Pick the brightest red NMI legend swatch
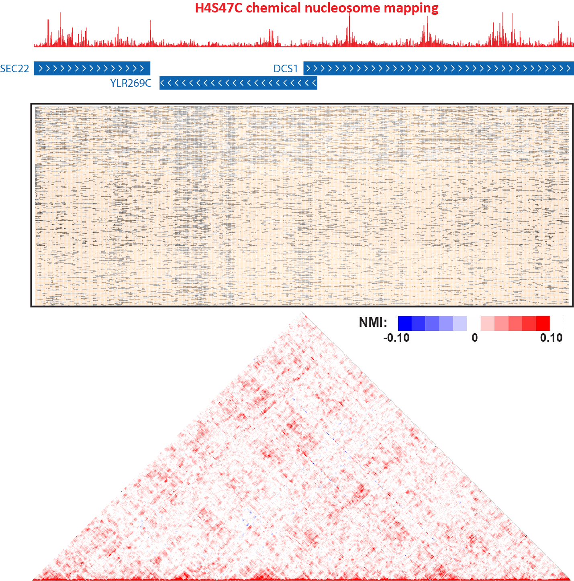This screenshot has height=581, width=574. pos(543,323)
